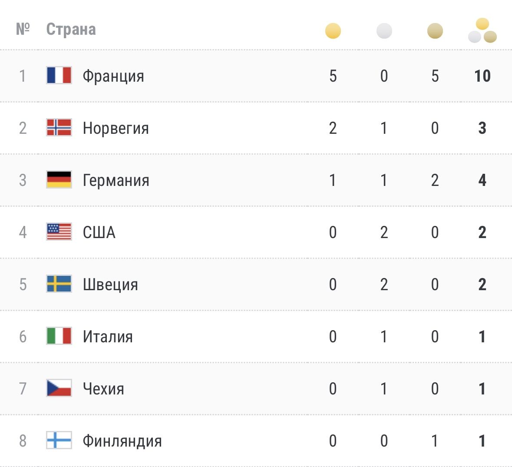Click the Italy flag icon
The width and height of the screenshot is (512, 467).
pyautogui.click(x=59, y=336)
